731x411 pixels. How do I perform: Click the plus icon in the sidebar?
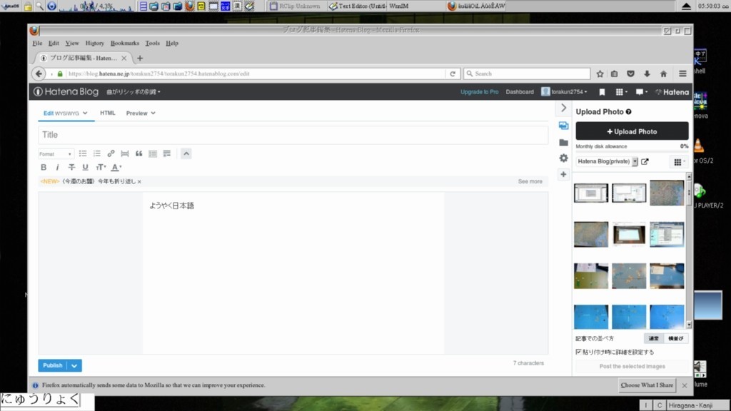point(564,174)
